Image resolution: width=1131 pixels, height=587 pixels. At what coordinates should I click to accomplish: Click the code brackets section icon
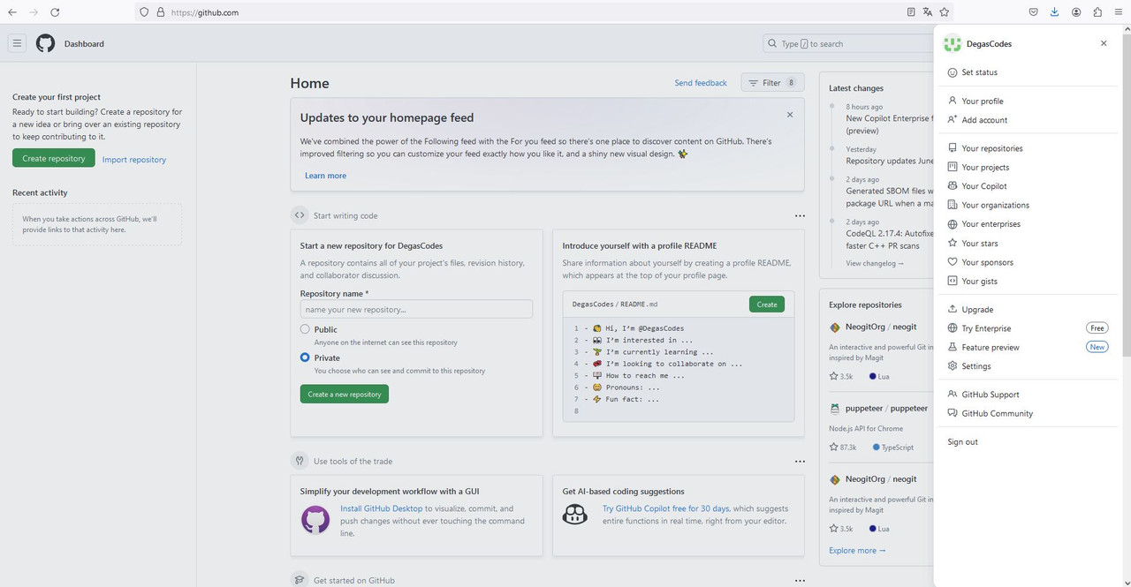click(x=300, y=215)
